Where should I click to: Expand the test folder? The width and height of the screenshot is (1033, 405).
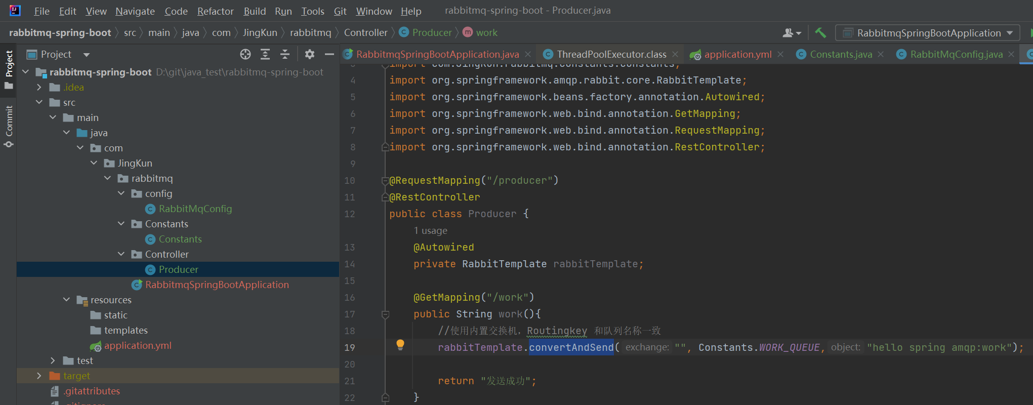coord(53,360)
